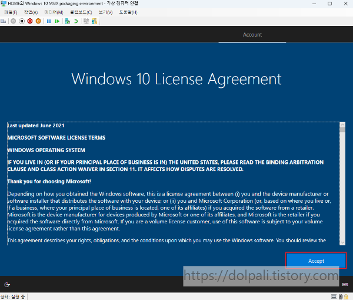Image resolution: width=353 pixels, height=300 pixels.
Task: Open Ease of Access icon in the setup screen
Action: (x=7, y=285)
